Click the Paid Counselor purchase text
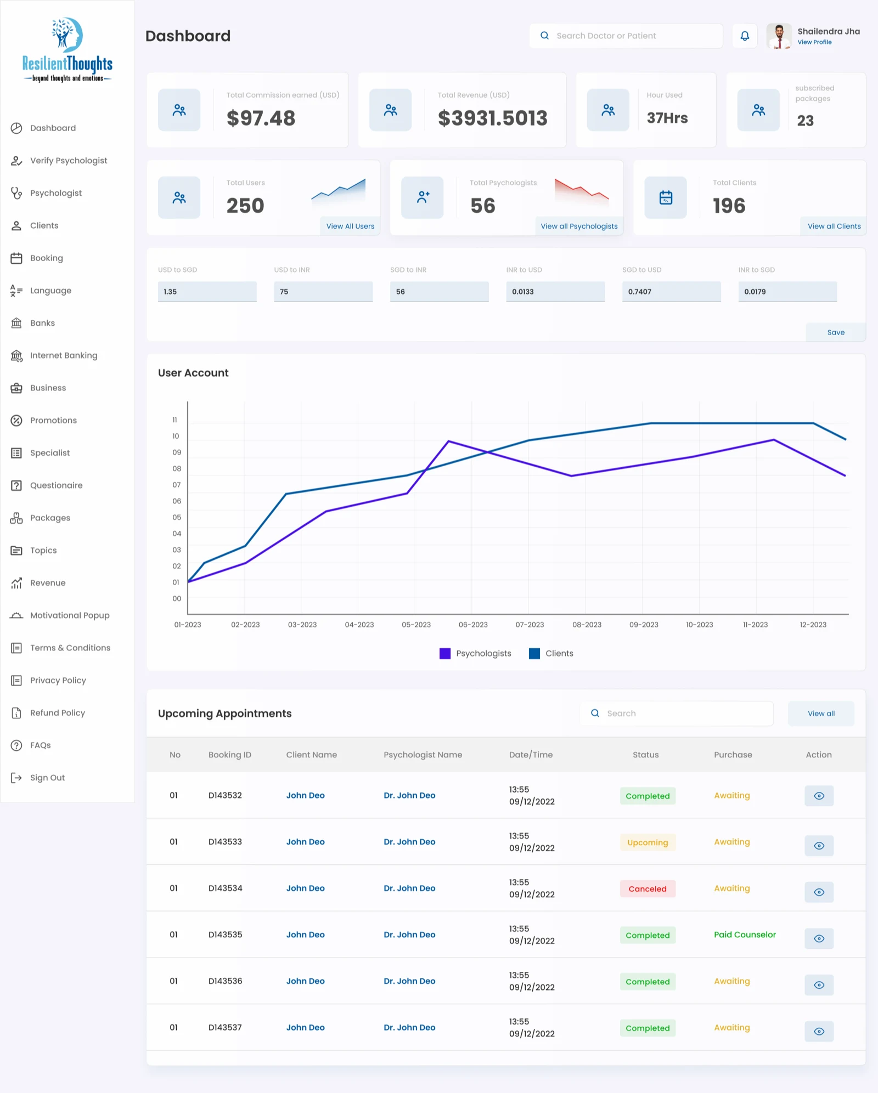878x1093 pixels. (x=745, y=935)
